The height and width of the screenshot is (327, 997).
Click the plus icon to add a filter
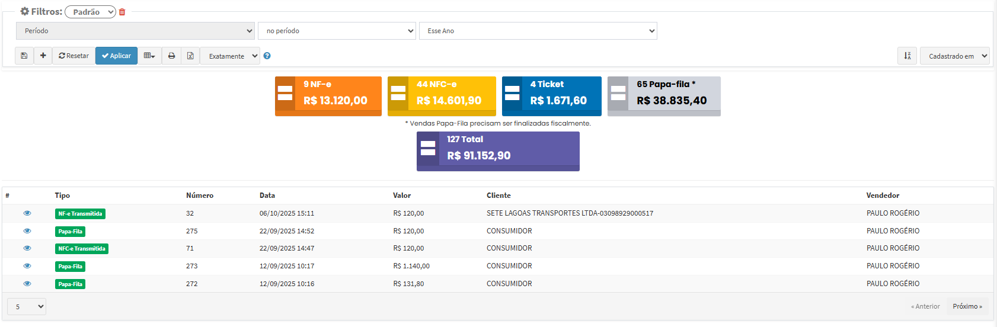click(43, 56)
